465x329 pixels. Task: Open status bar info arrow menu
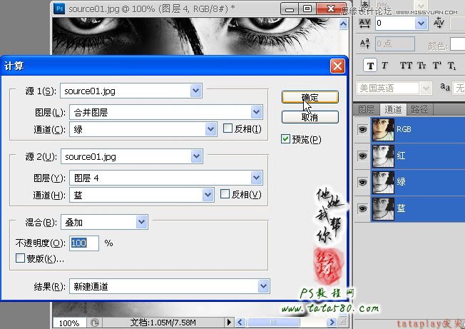pyautogui.click(x=229, y=322)
